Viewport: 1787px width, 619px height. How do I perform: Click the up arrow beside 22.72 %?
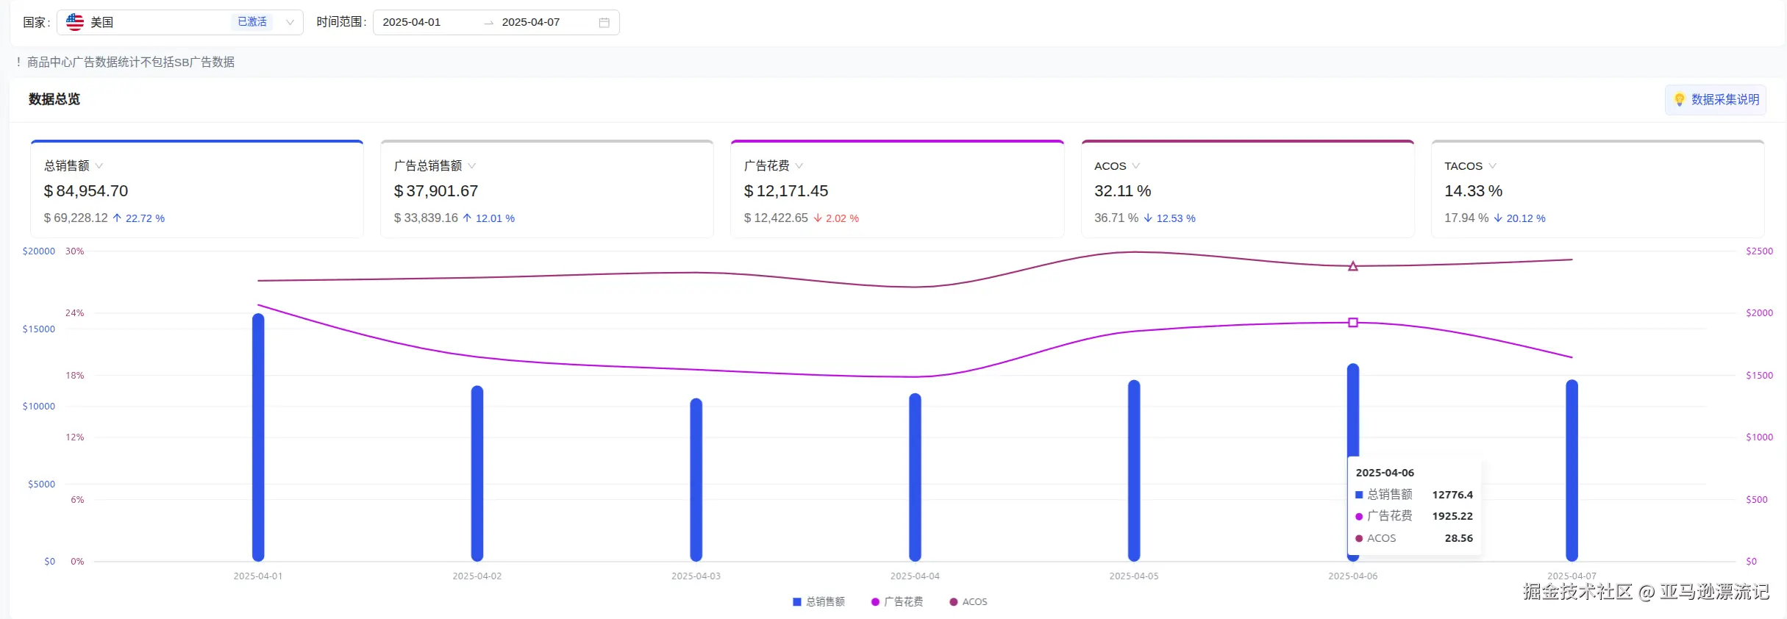[117, 218]
